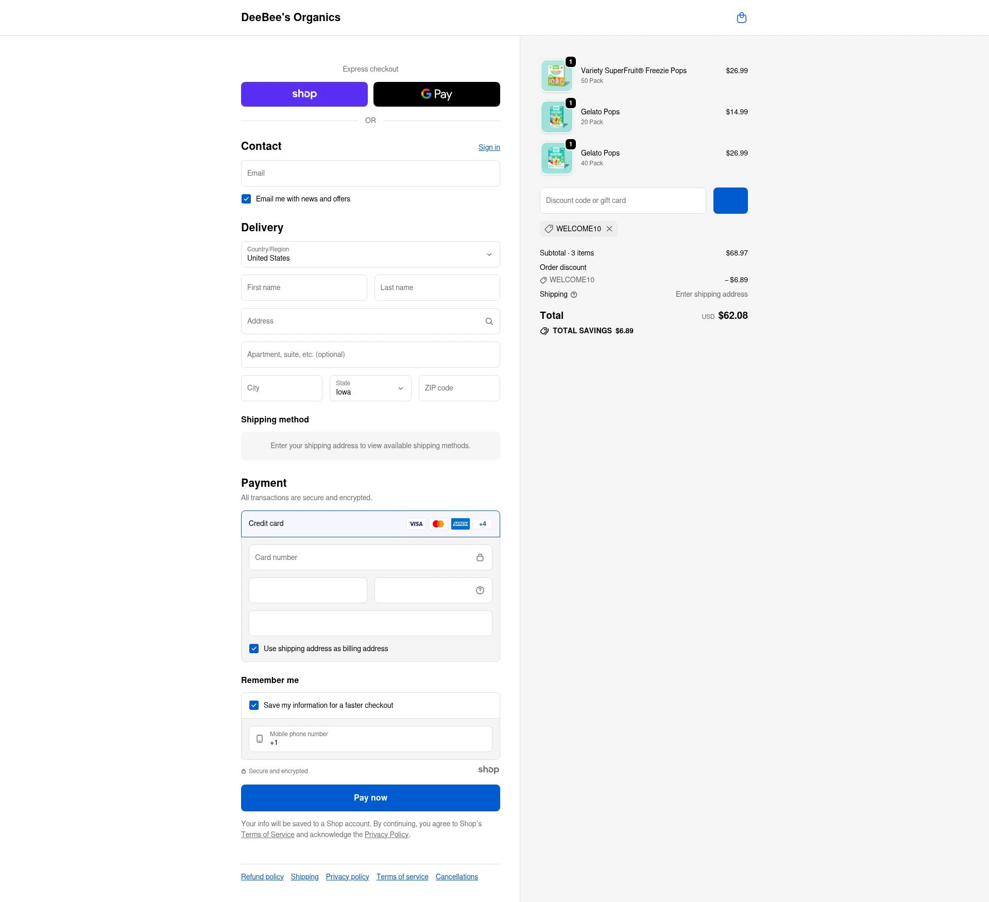Screen dimensions: 989x902
Task: Click the address search magnifier icon
Action: click(489, 321)
